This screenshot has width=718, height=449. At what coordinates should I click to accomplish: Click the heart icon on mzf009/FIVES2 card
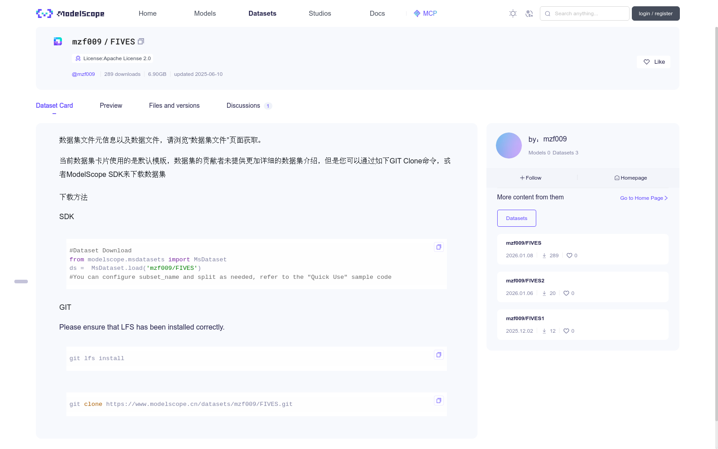(x=566, y=293)
